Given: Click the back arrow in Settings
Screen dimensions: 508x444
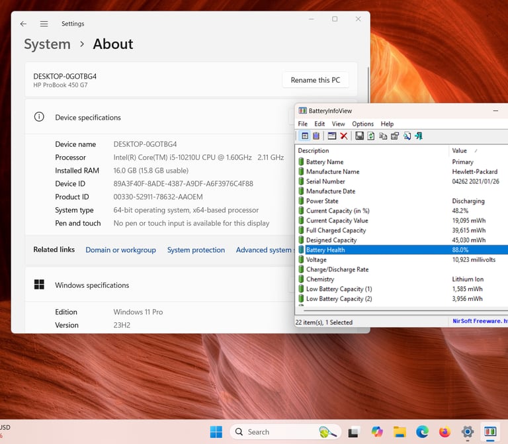Looking at the screenshot, I should (23, 24).
